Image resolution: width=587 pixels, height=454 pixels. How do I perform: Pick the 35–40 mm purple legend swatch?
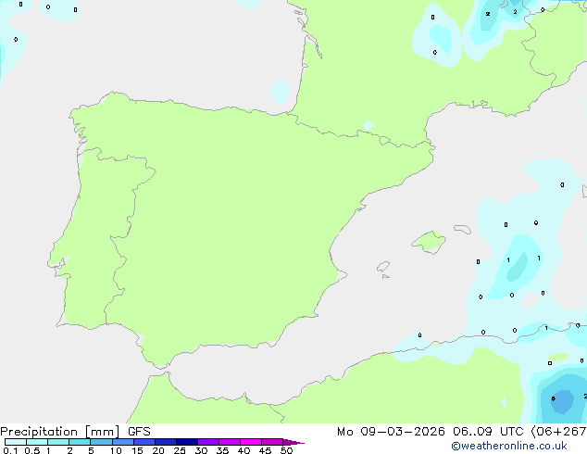pos(229,442)
